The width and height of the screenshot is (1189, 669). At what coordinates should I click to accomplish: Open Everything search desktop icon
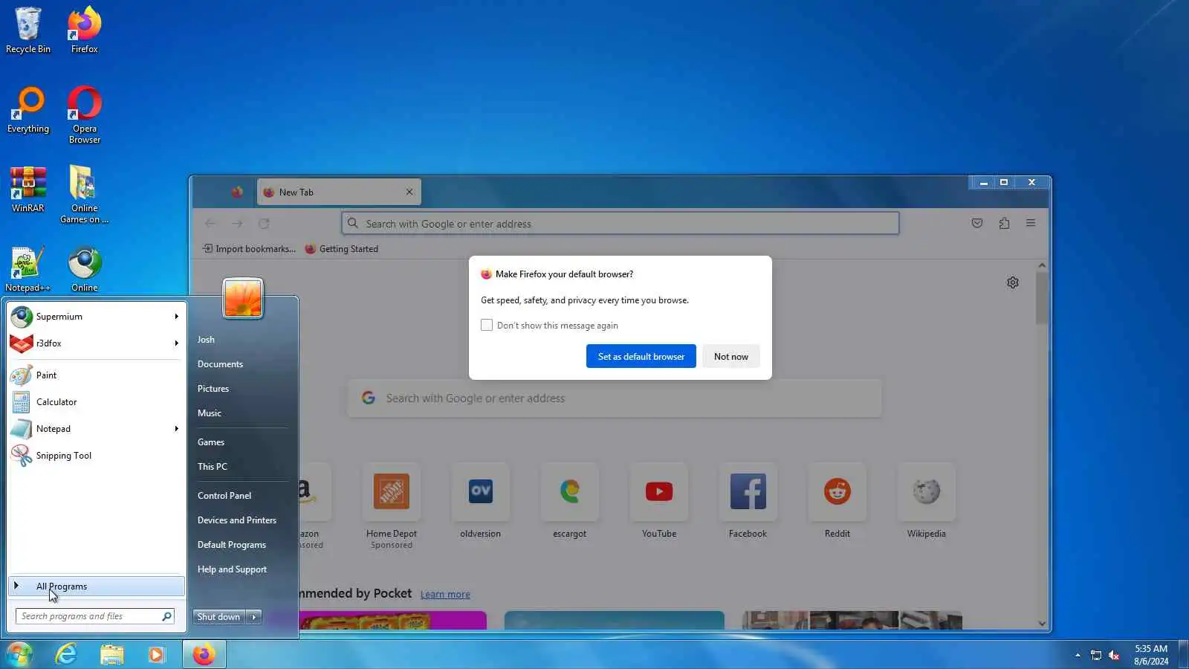28,110
